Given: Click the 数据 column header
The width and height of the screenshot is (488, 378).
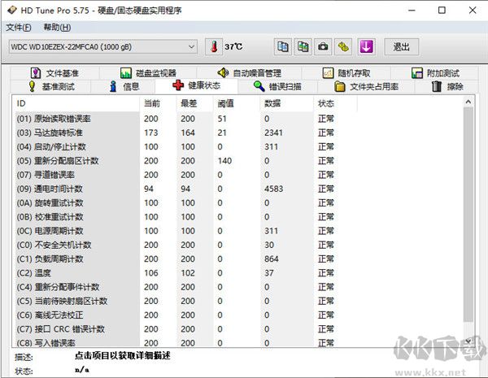Looking at the screenshot, I should tap(287, 103).
